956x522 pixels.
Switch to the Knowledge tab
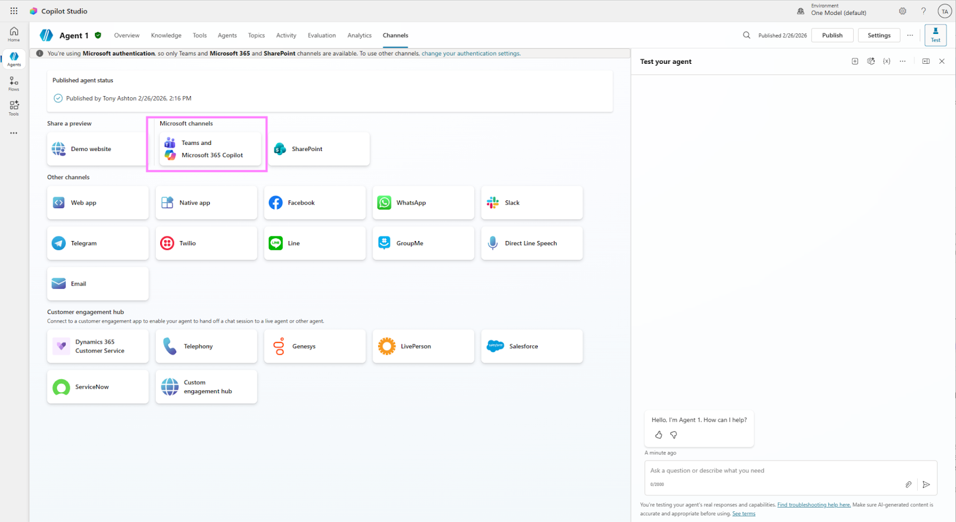pos(166,35)
